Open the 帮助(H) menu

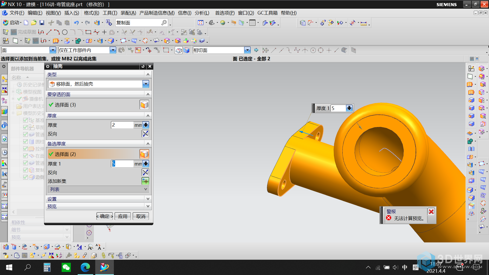289,13
